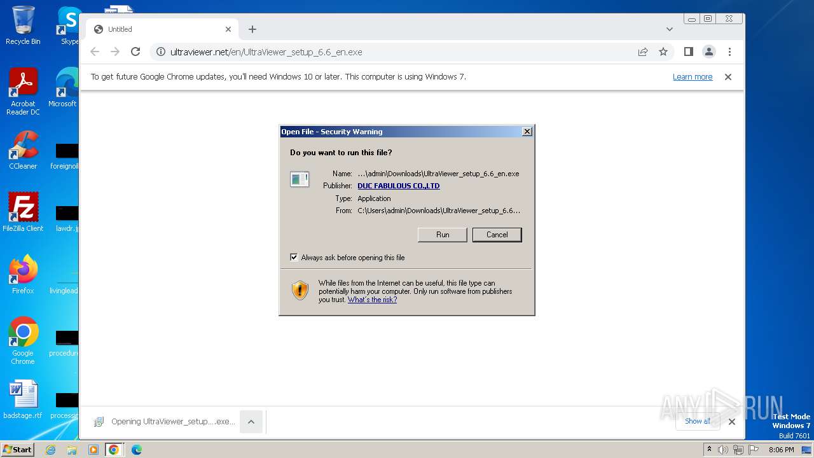
Task: Toggle the Chrome side panel
Action: pyautogui.click(x=688, y=52)
